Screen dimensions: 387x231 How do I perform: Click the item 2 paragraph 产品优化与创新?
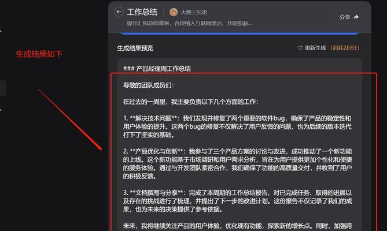237,164
